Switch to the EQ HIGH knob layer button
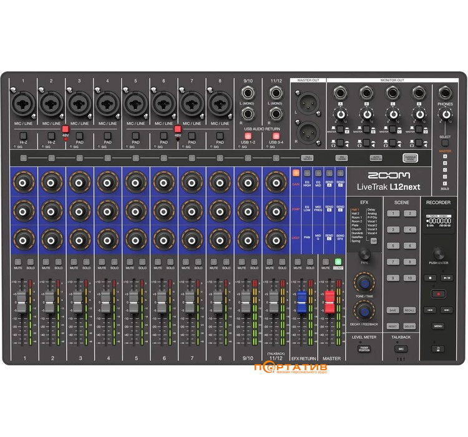Viewport: 468px width, 437px height. pyautogui.click(x=307, y=173)
